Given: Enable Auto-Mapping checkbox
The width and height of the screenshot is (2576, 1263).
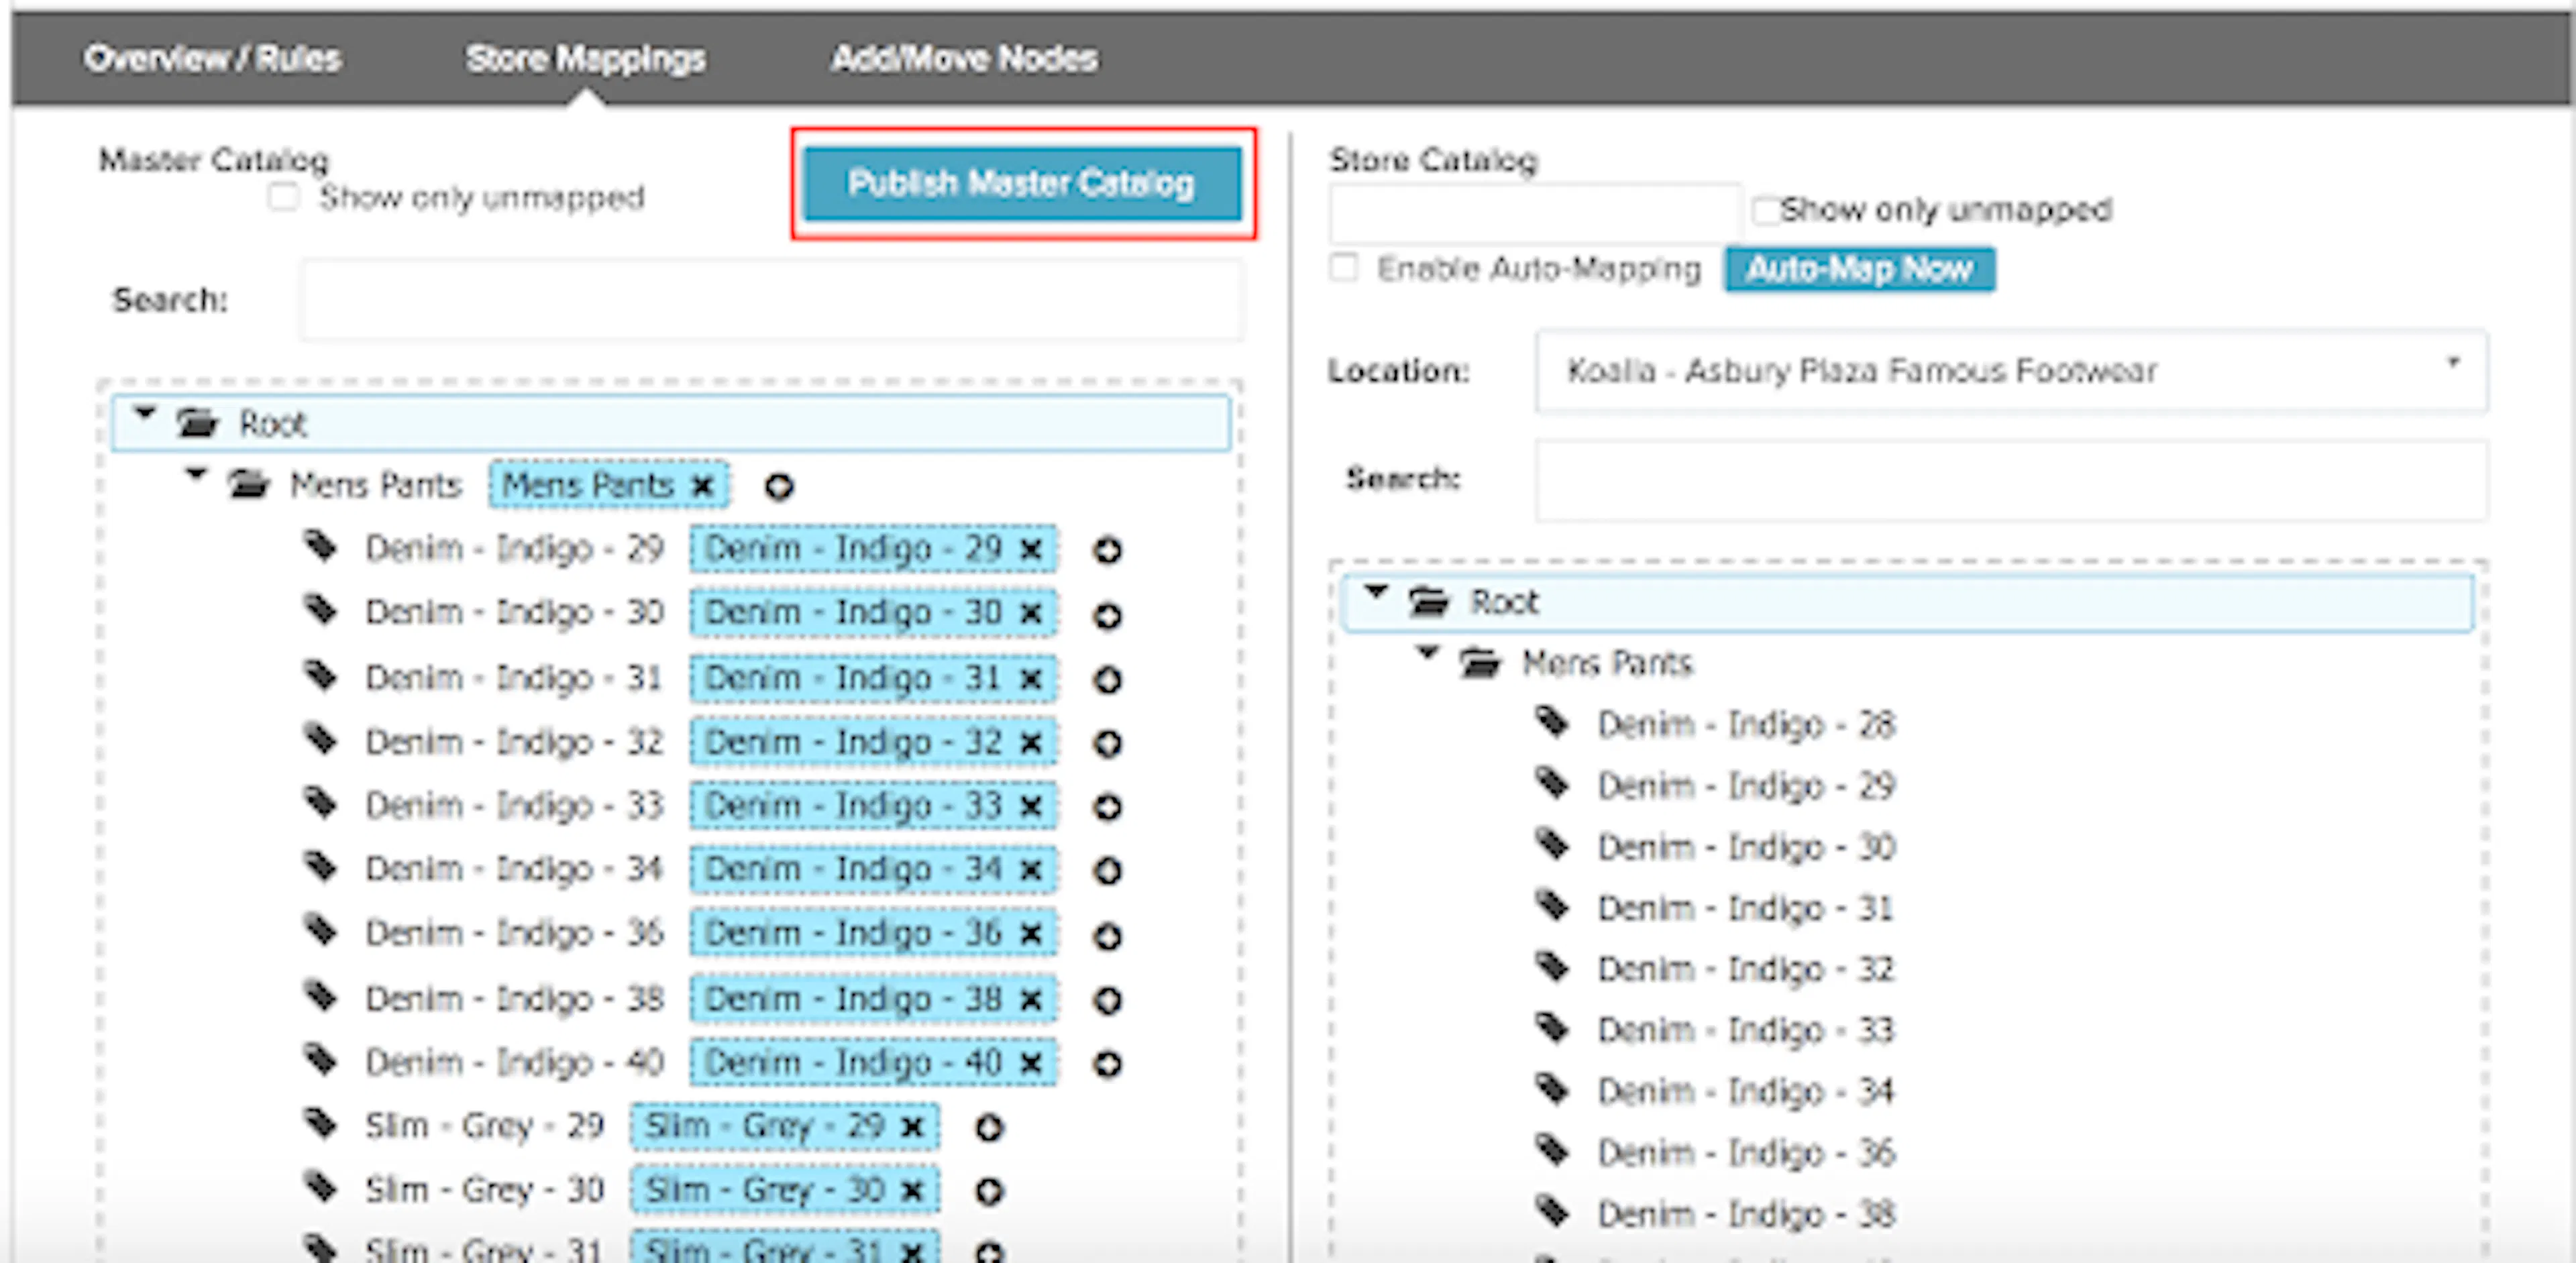Looking at the screenshot, I should click(1344, 268).
